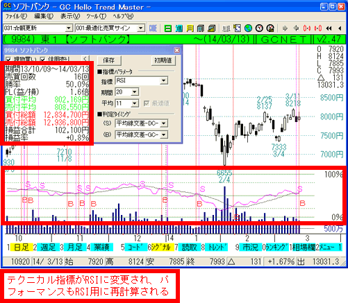Select the monthly 月 chart icon
Viewport: 348px width, 303px height.
[190, 28]
